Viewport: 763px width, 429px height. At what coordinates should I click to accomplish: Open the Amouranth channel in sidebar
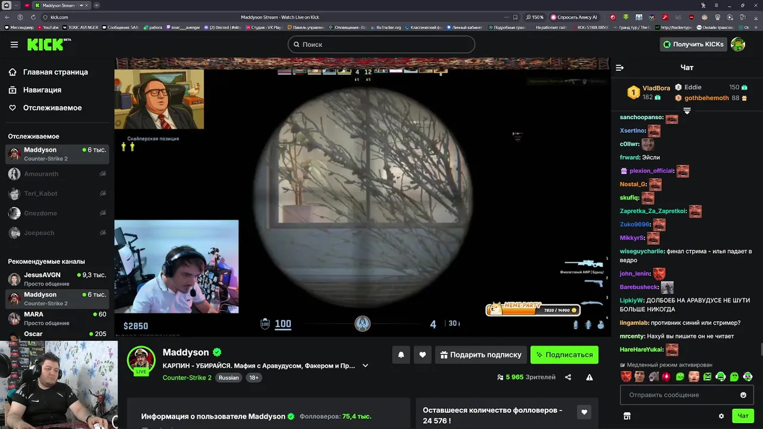[x=57, y=174]
